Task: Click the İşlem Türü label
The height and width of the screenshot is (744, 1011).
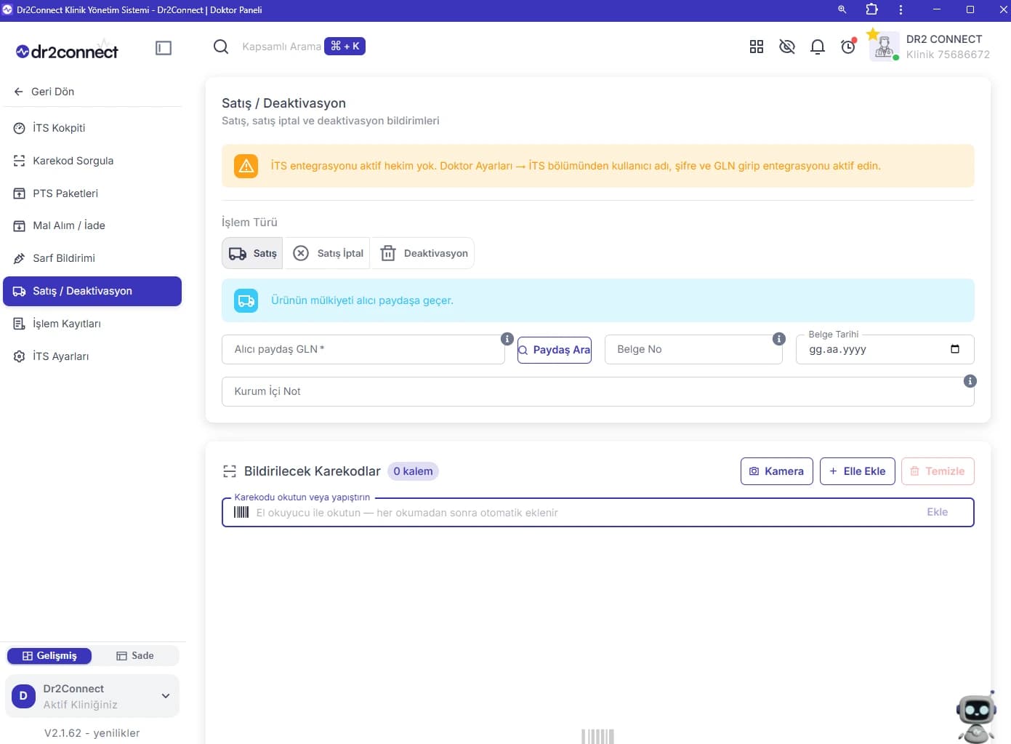Action: pos(249,223)
